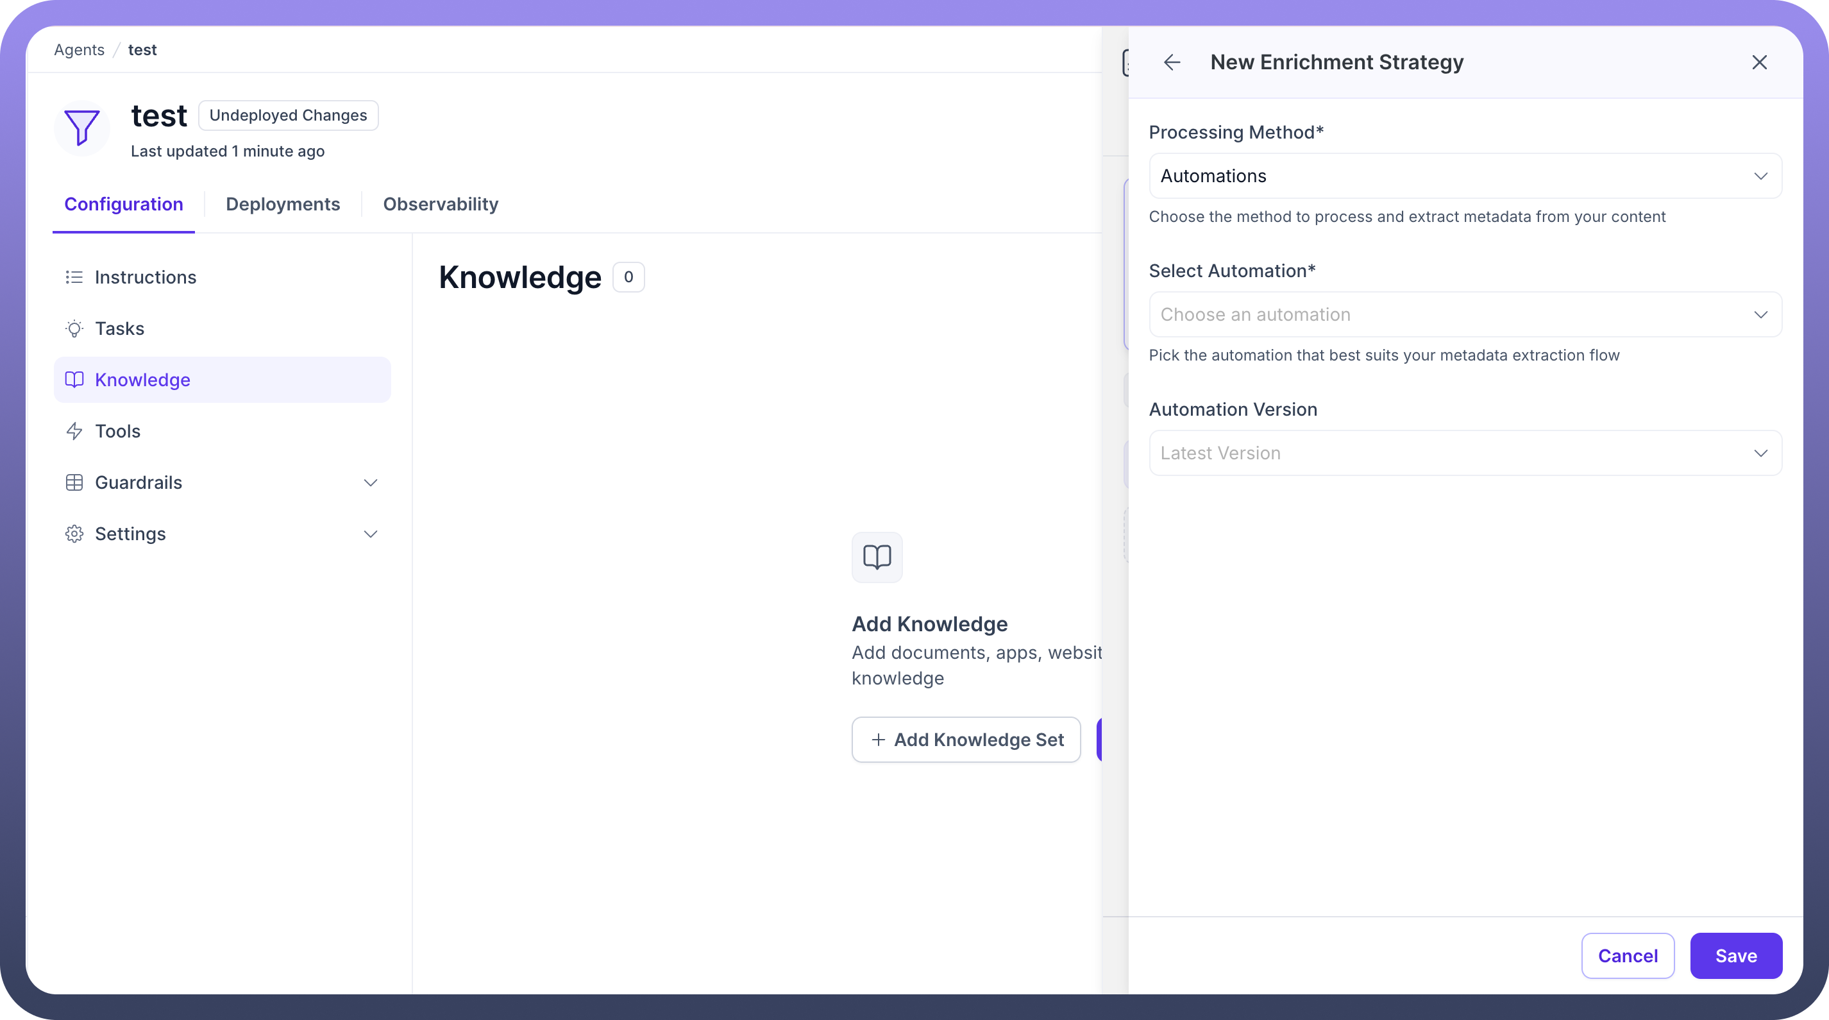Click the funnel agent avatar icon
The height and width of the screenshot is (1020, 1829).
point(81,128)
